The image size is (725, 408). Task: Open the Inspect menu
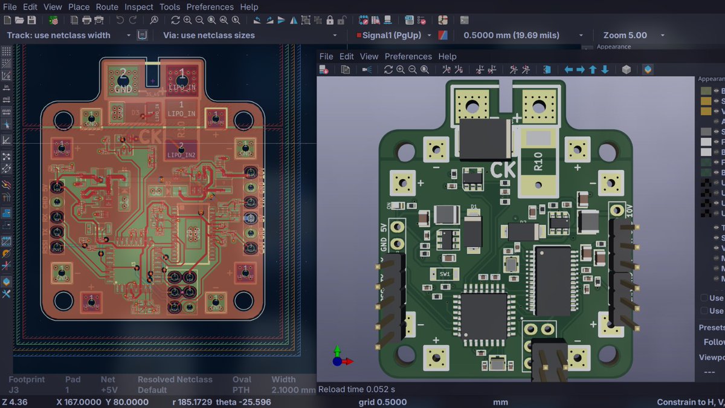[139, 7]
